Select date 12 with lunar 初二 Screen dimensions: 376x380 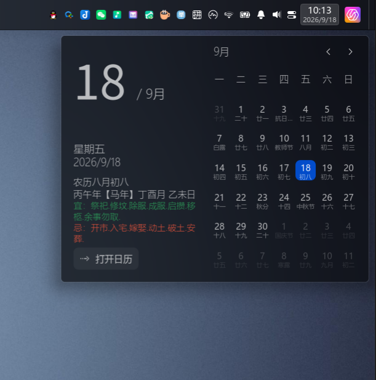(327, 142)
